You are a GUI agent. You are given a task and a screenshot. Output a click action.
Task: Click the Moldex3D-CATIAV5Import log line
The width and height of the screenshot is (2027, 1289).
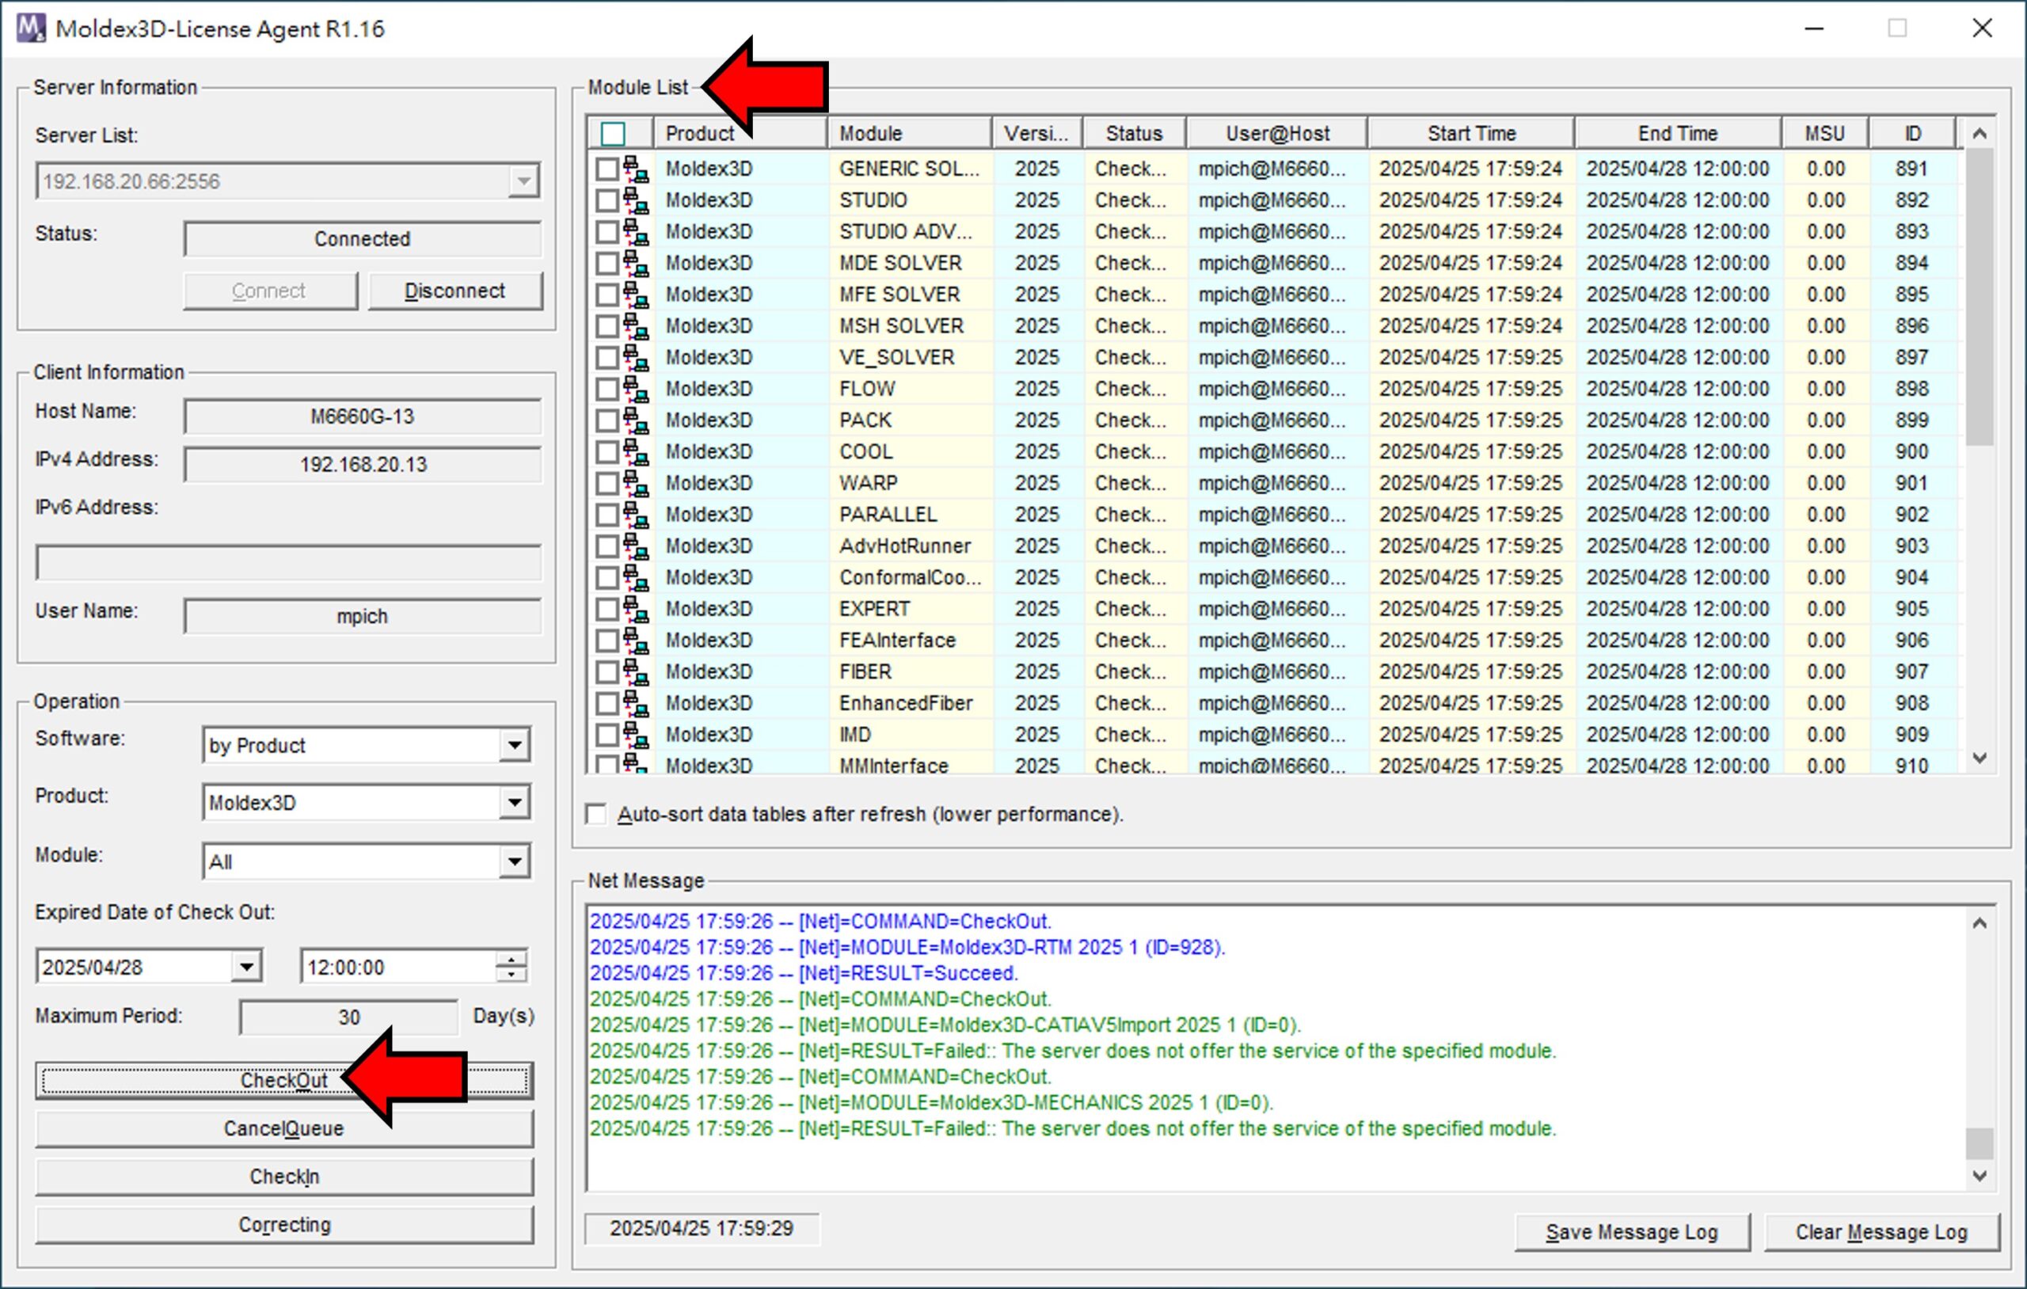coord(945,1025)
